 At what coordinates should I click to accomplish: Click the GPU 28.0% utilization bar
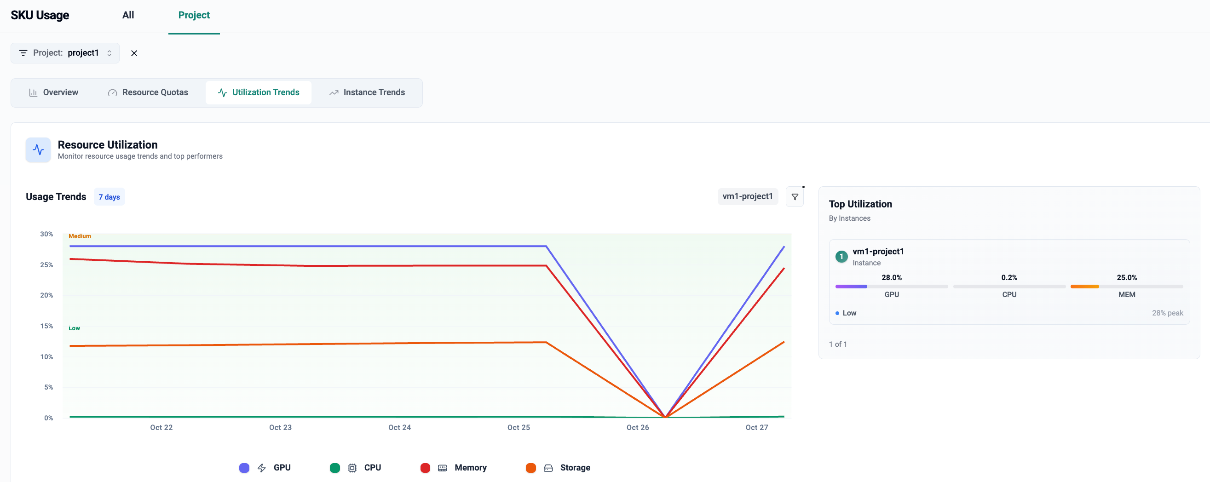[x=891, y=286]
